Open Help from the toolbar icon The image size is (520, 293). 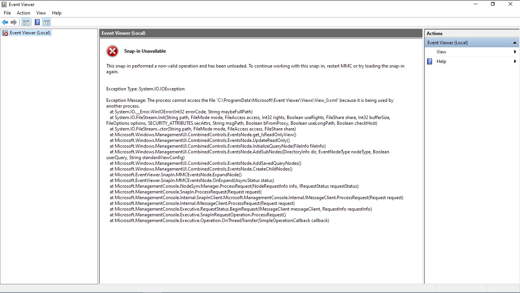(37, 23)
